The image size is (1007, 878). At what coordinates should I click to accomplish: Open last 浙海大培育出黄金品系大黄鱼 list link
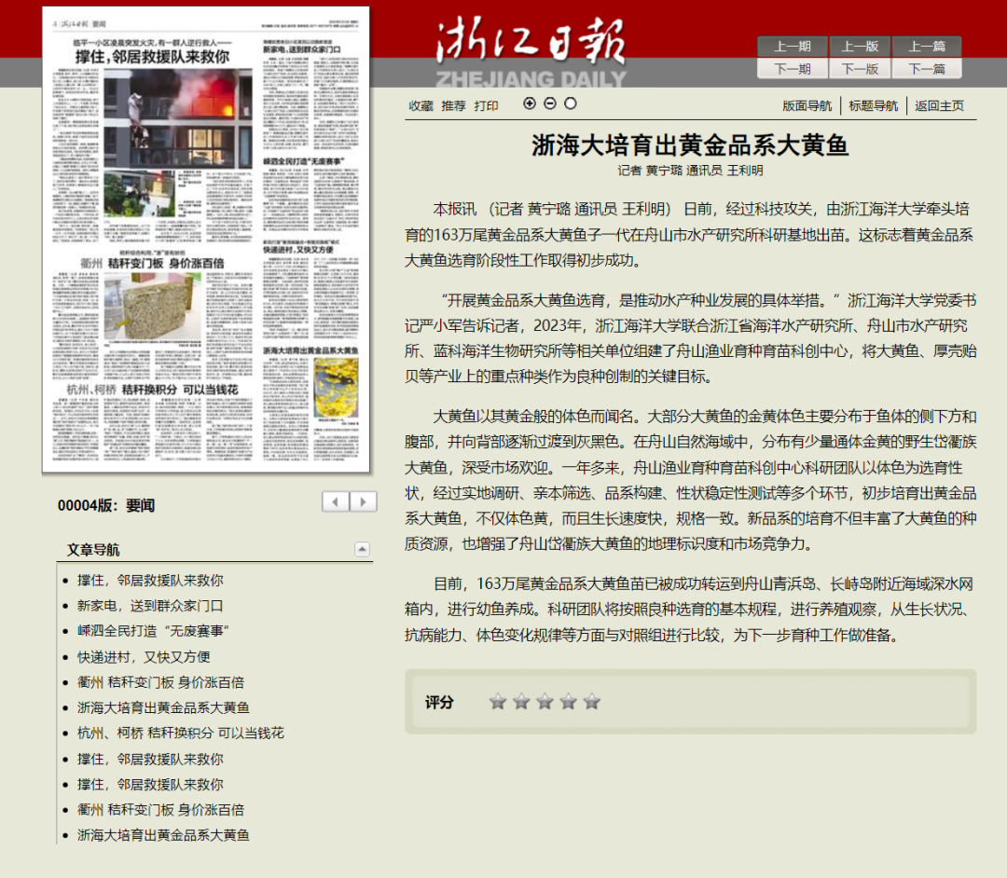point(163,835)
